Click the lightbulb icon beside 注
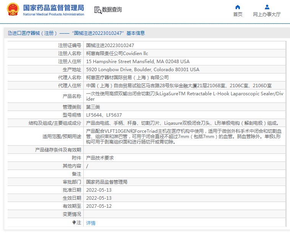The height and width of the screenshot is (233, 290). point(74,222)
